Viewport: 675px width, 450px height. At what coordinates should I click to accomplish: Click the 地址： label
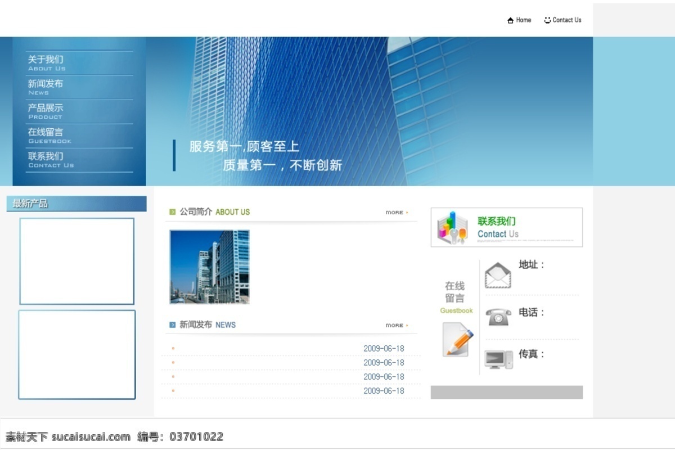[532, 264]
